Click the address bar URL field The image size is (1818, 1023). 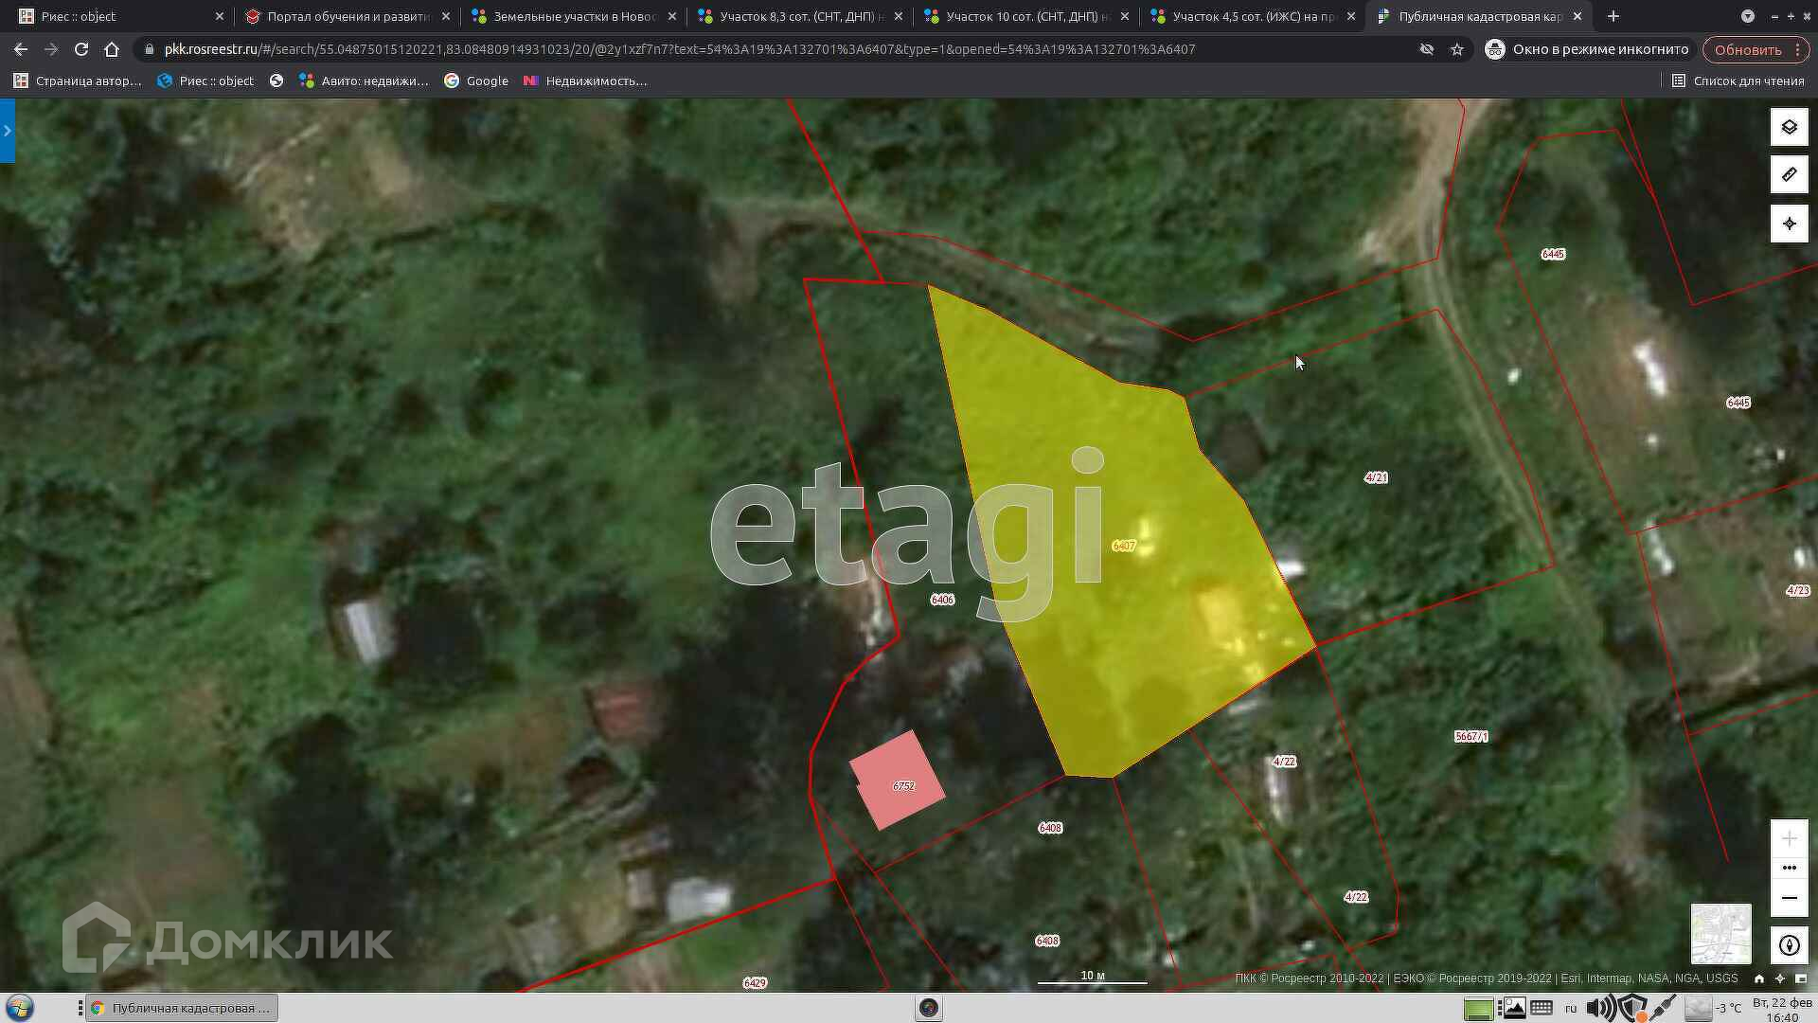[x=679, y=49]
